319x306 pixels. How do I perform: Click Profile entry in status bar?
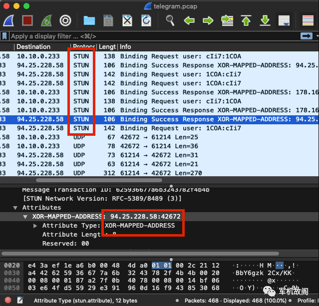tap(308, 301)
